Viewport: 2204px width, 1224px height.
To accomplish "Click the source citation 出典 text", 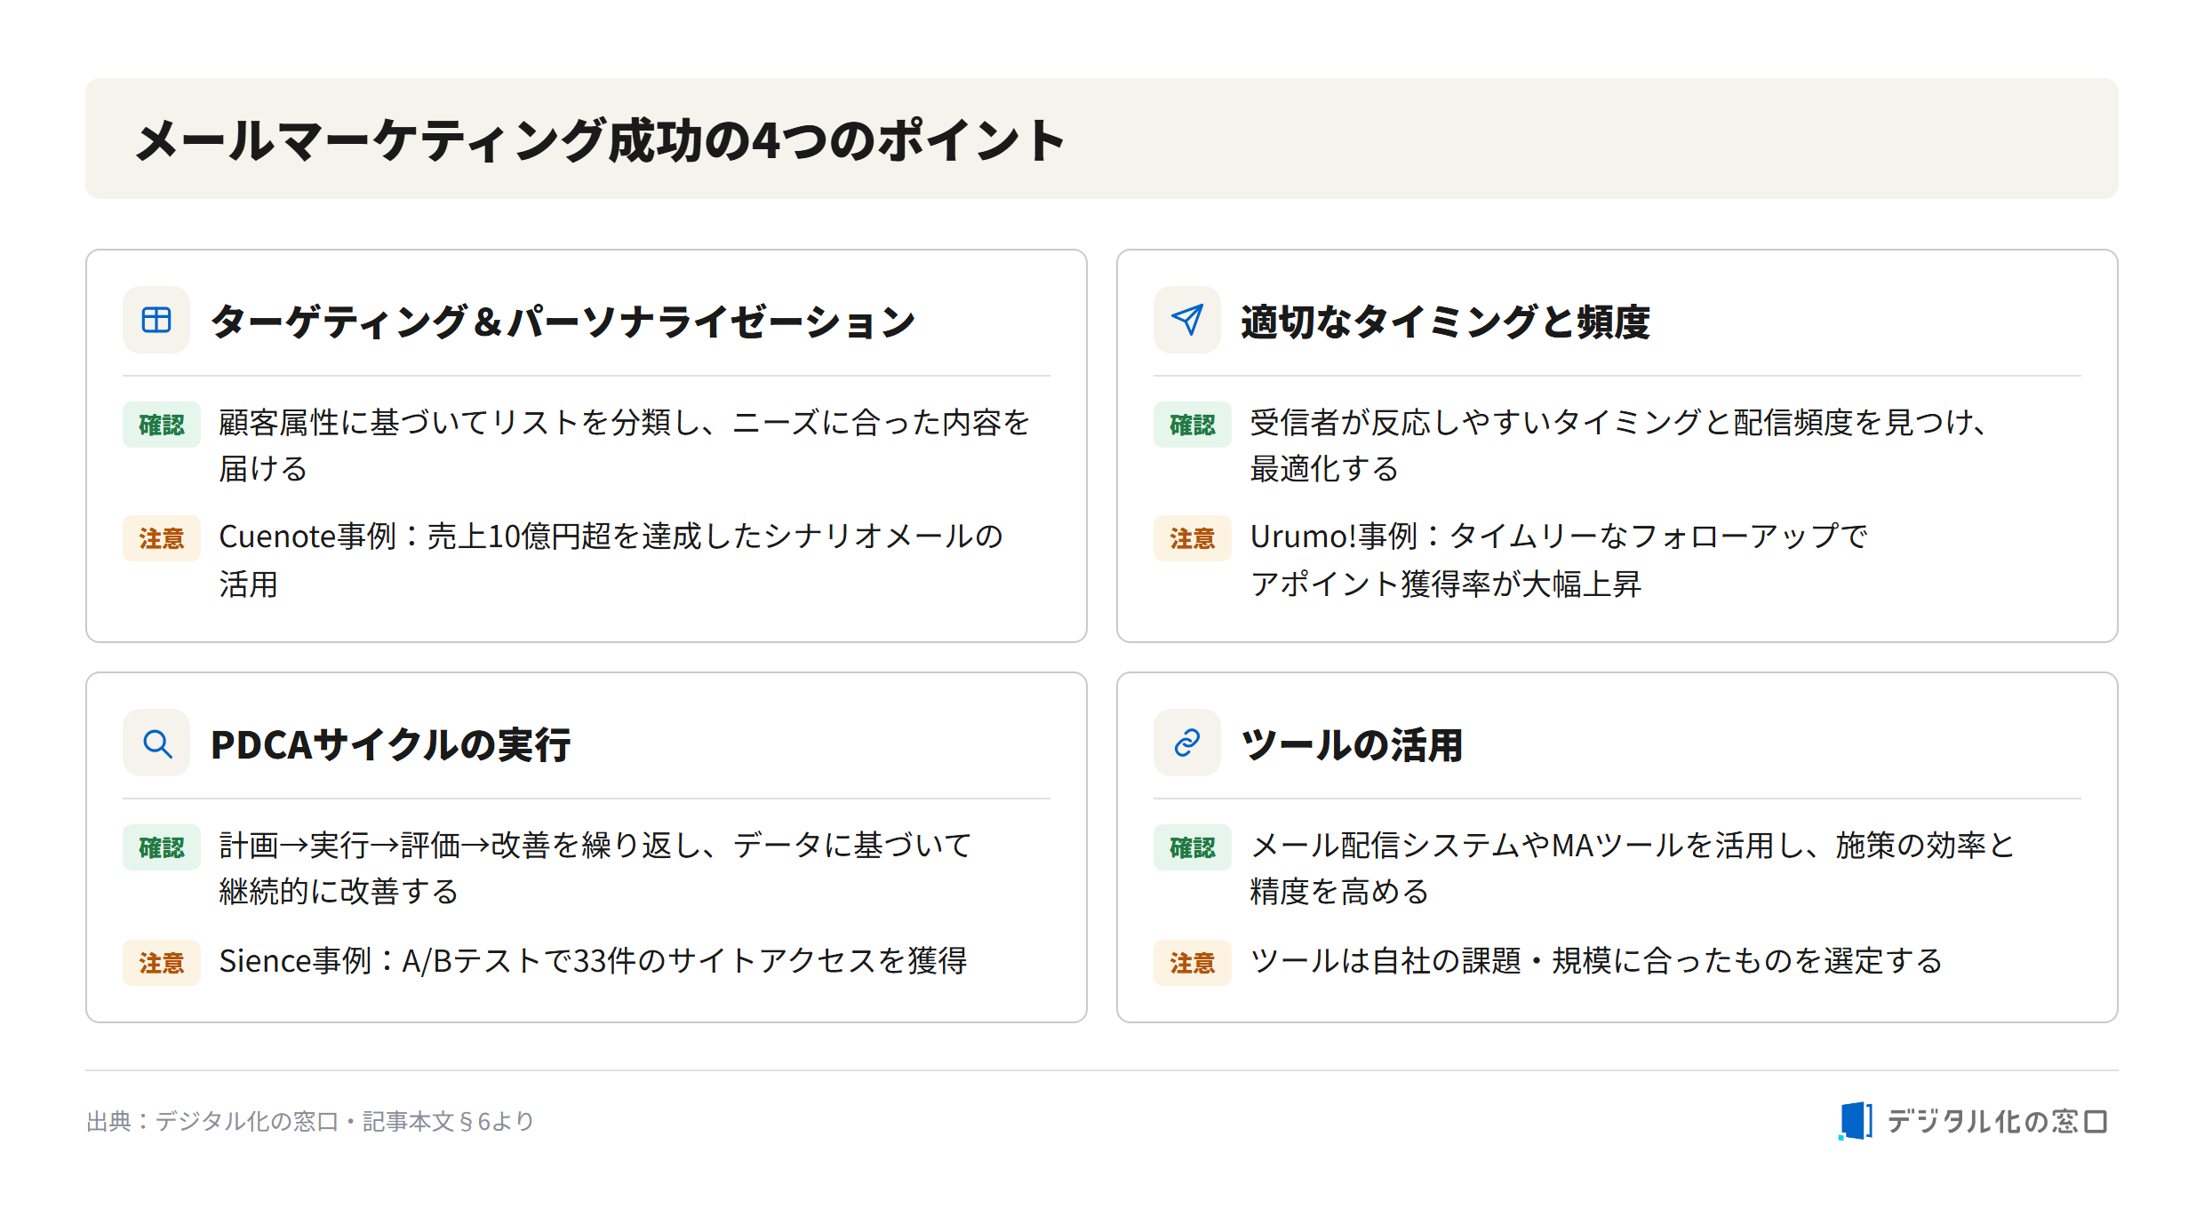I will [x=310, y=1122].
